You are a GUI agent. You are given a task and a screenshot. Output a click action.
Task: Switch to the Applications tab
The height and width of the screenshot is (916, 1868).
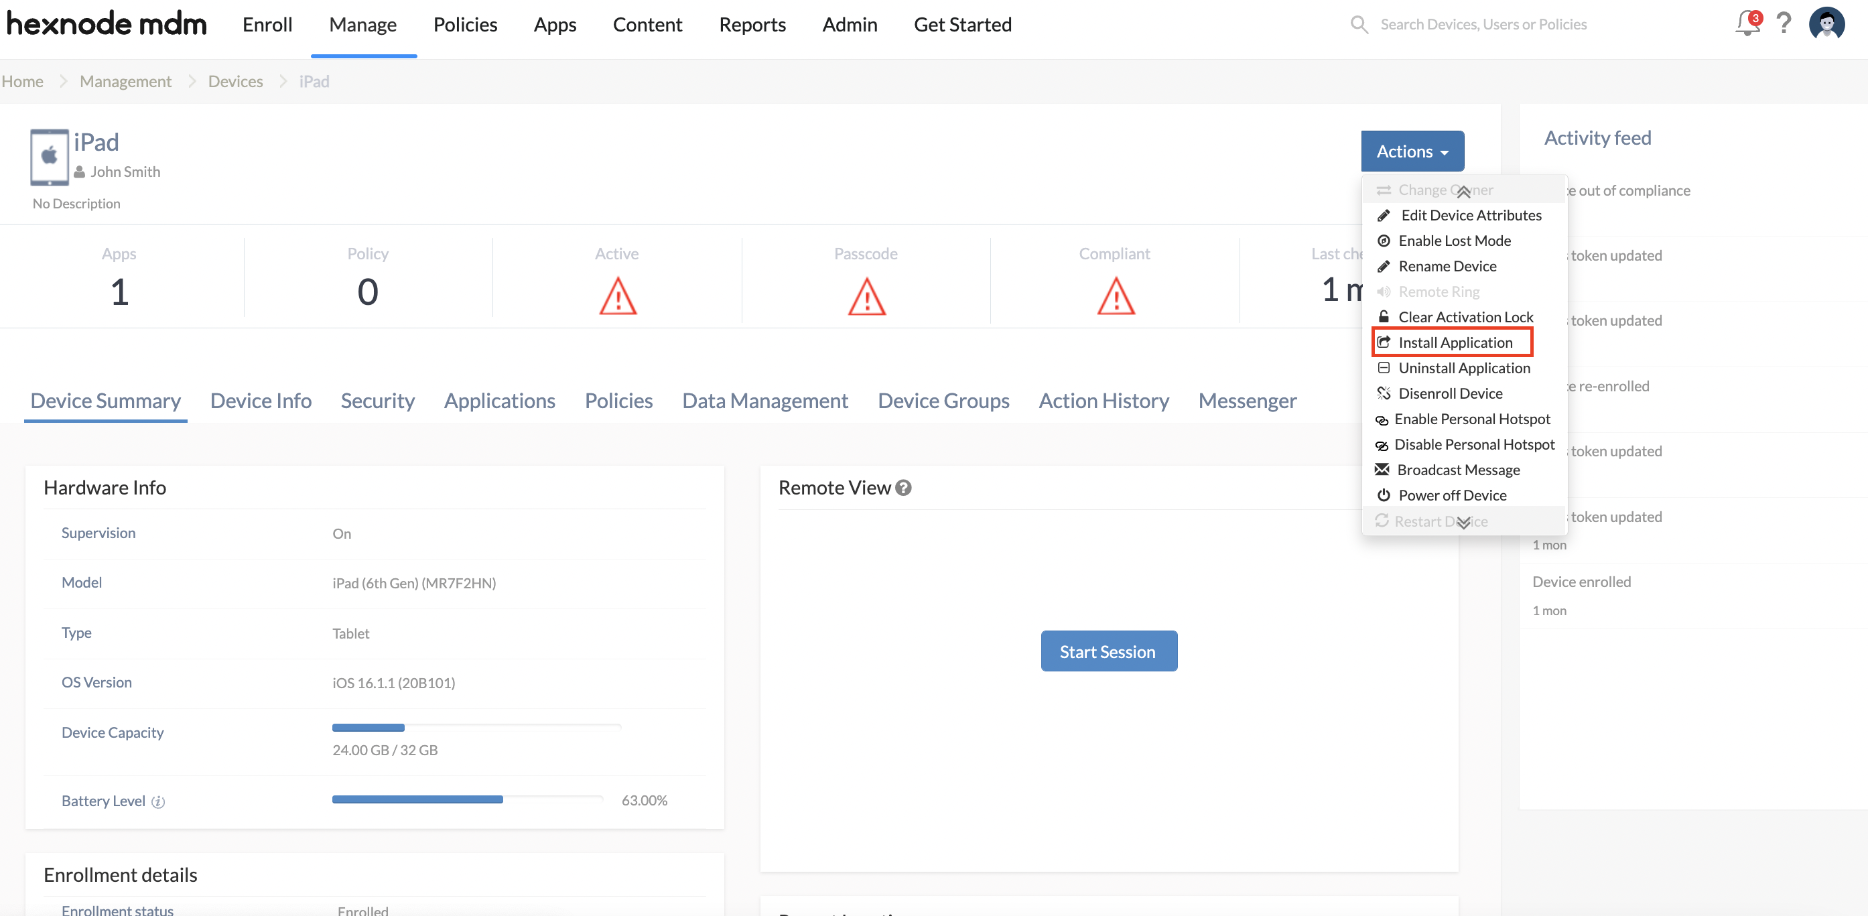(500, 400)
